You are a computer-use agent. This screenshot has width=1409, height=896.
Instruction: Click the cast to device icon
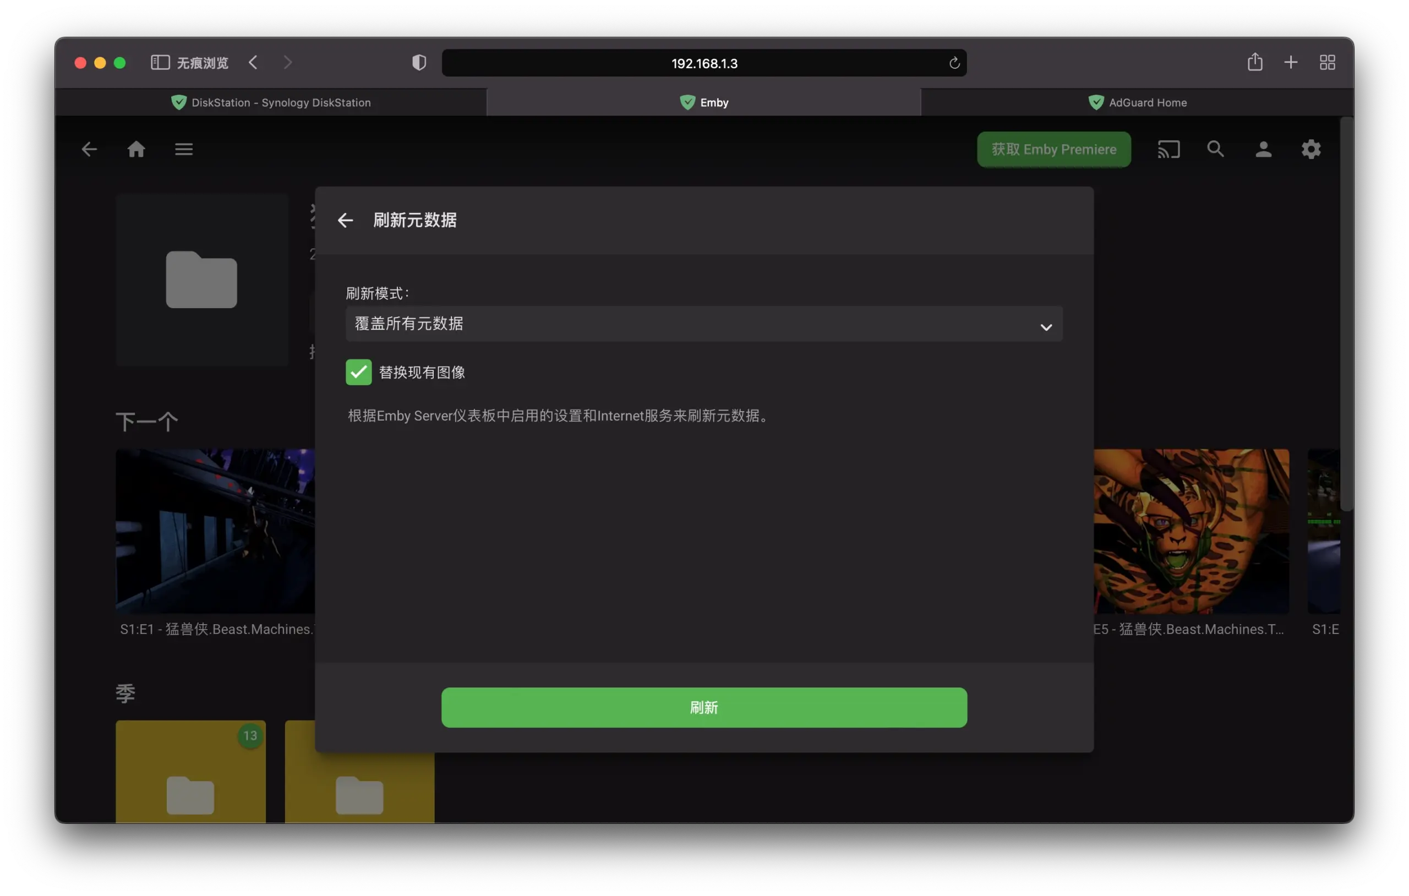(1168, 149)
